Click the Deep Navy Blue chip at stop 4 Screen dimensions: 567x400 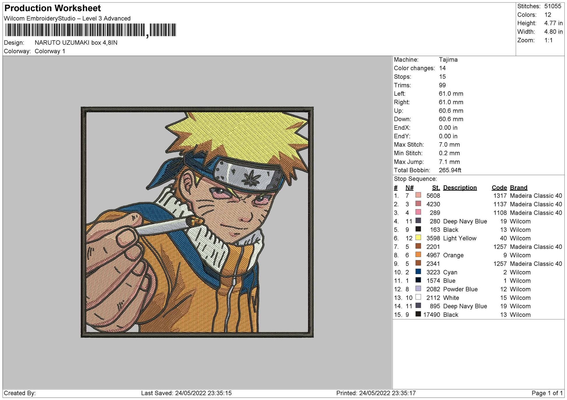[419, 221]
